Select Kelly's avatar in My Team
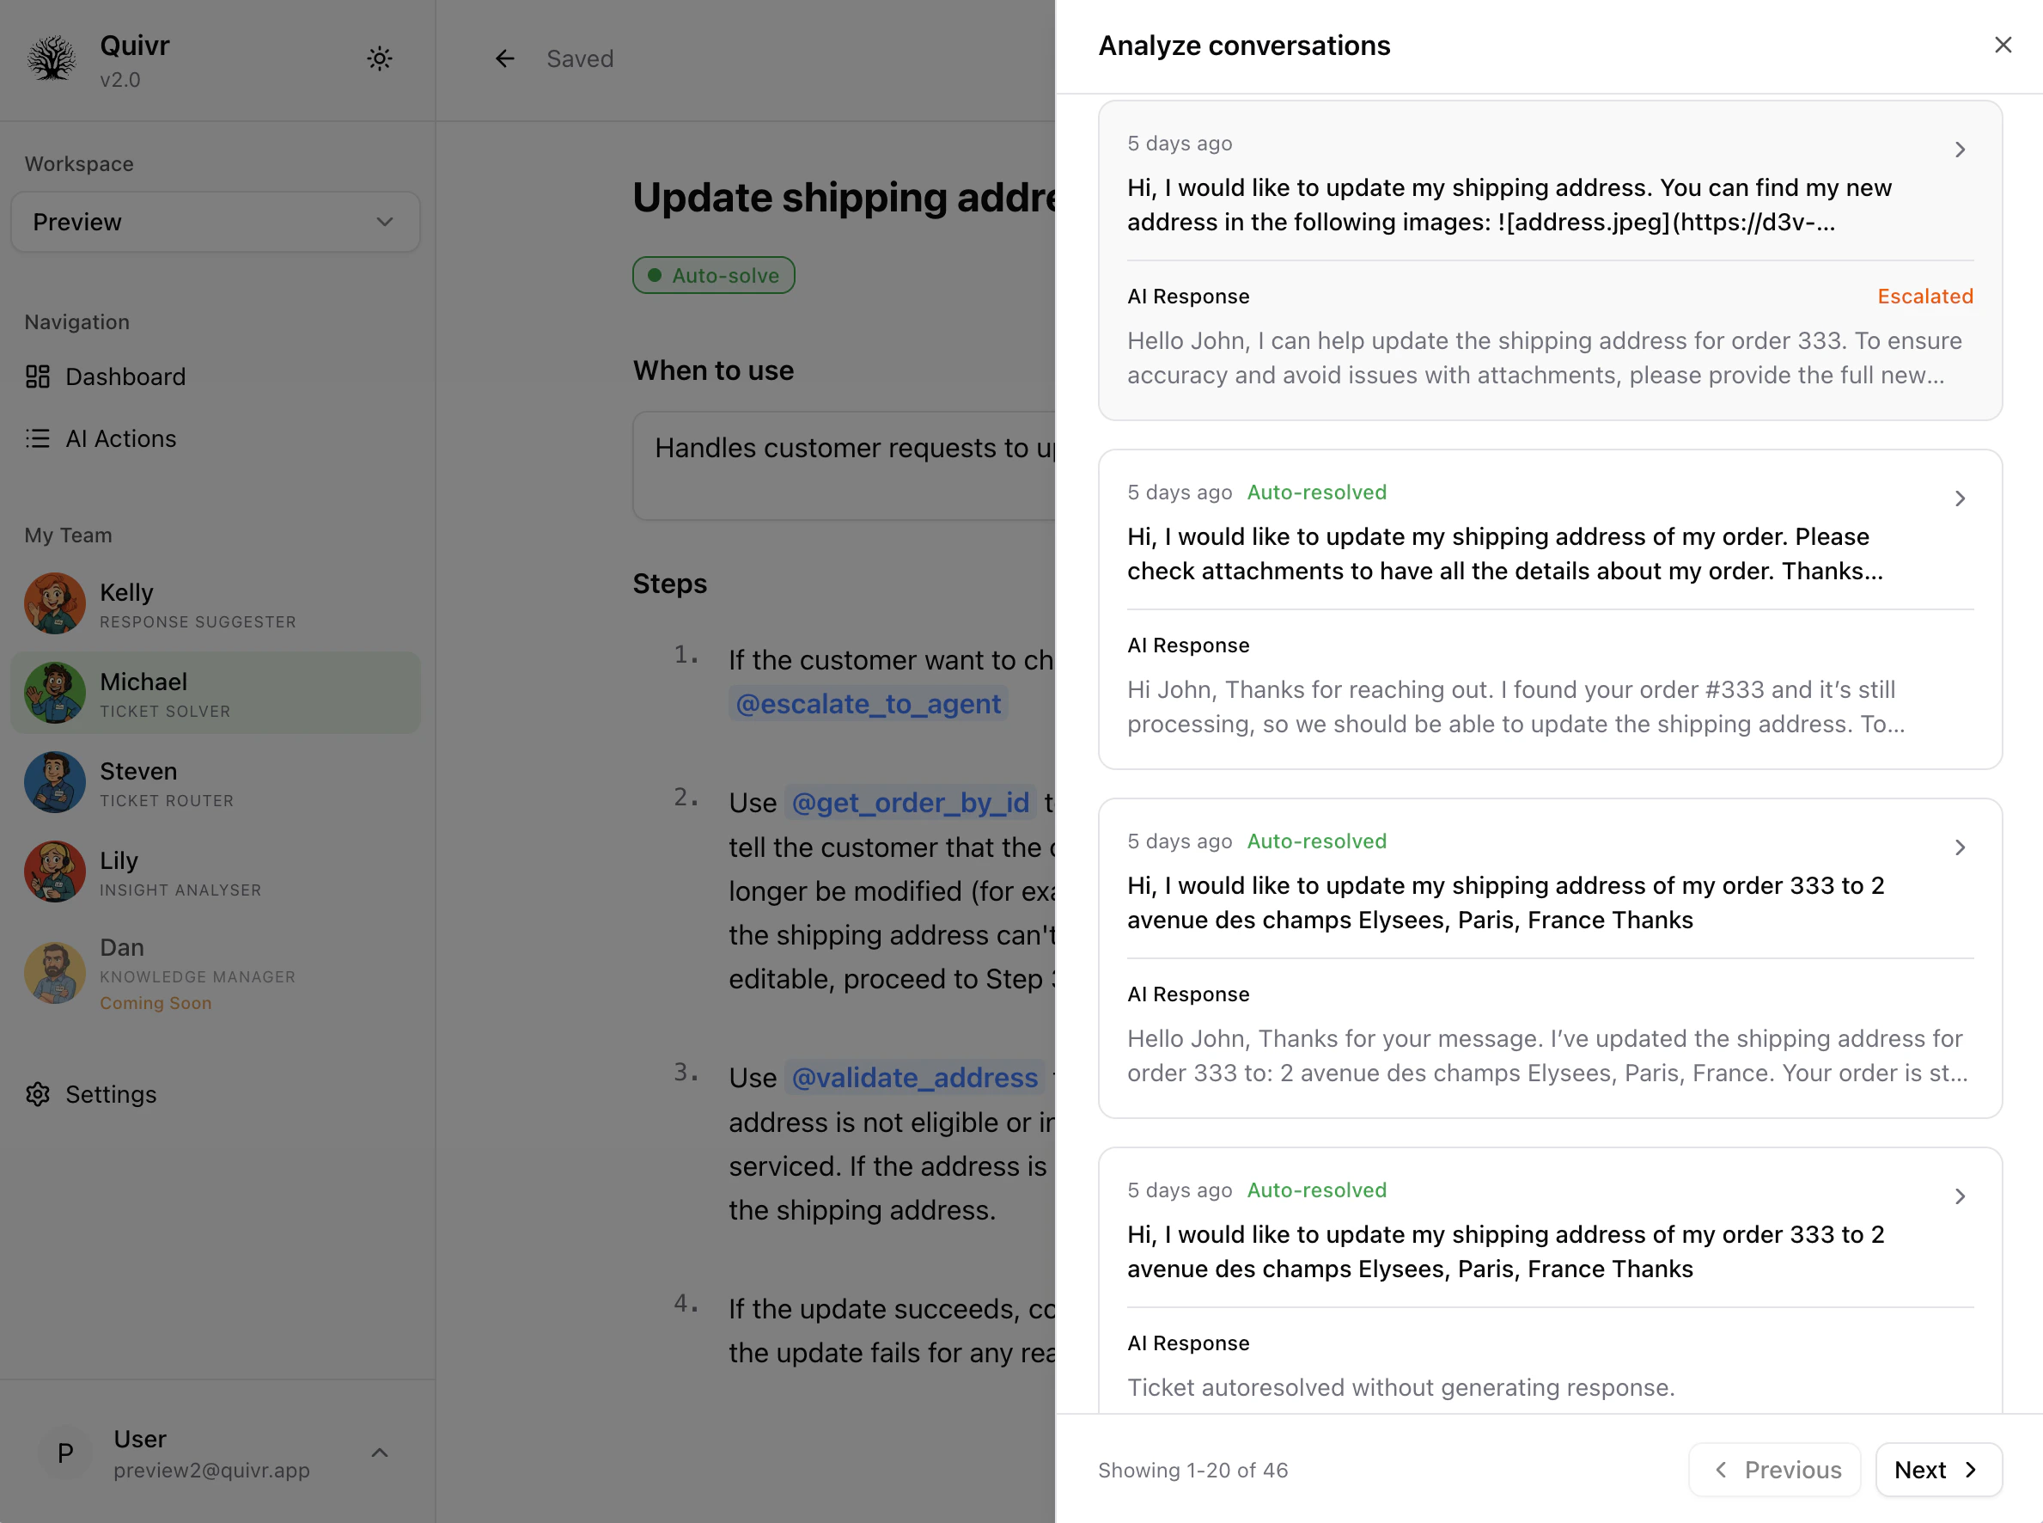 (x=54, y=604)
